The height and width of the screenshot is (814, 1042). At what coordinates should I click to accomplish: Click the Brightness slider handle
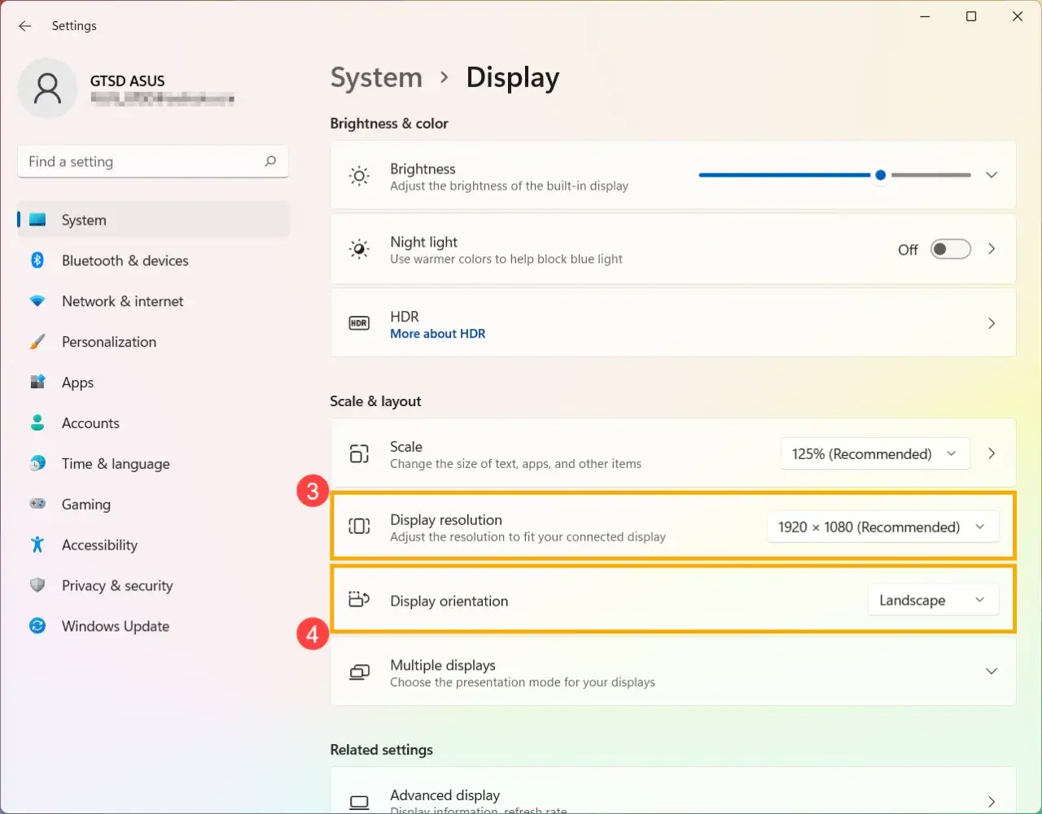pyautogui.click(x=880, y=175)
